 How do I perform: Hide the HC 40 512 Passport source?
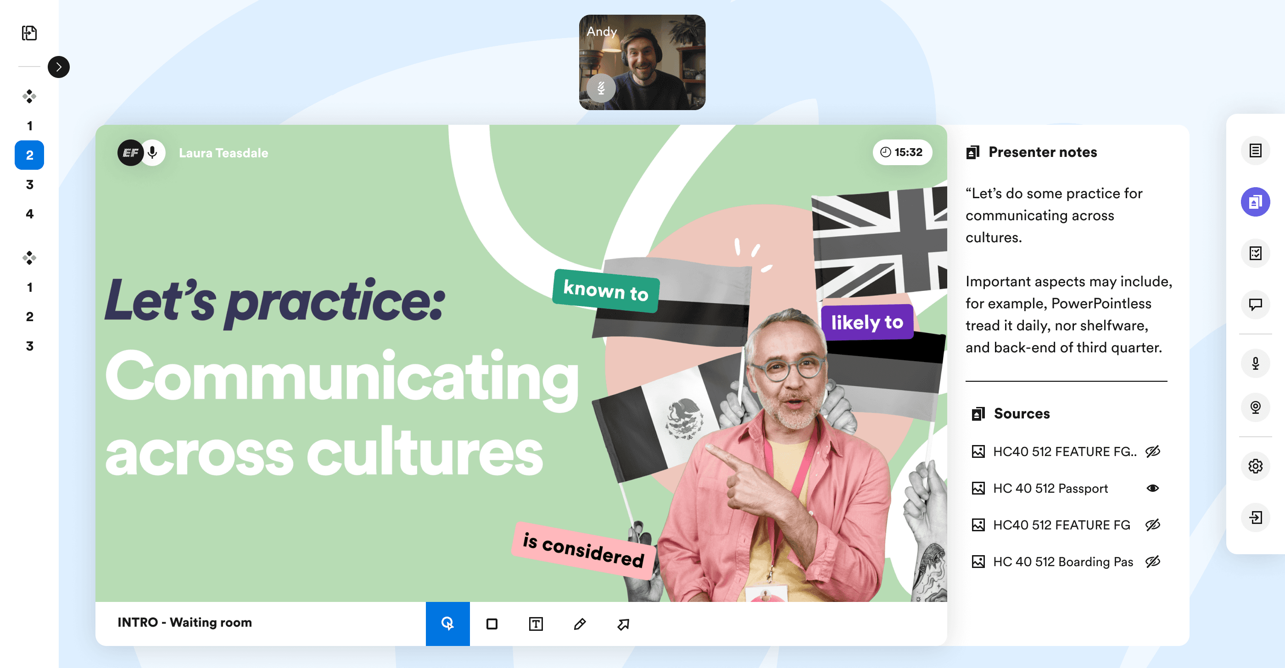point(1152,488)
